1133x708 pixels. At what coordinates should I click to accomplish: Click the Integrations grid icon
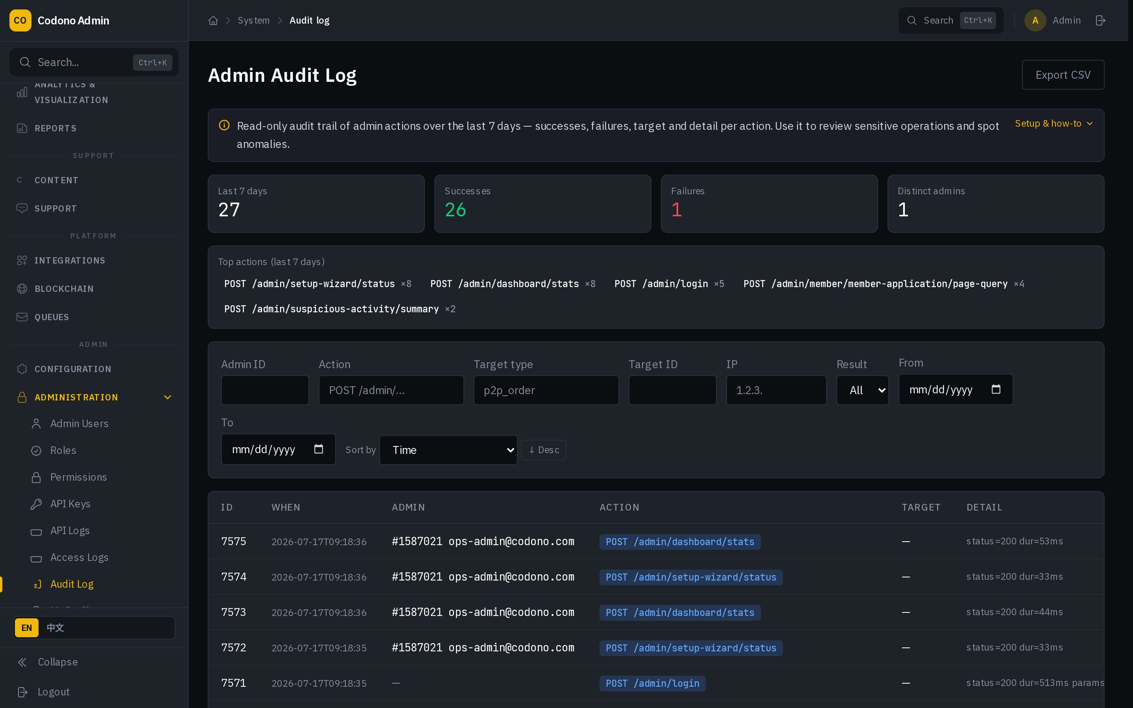point(22,260)
